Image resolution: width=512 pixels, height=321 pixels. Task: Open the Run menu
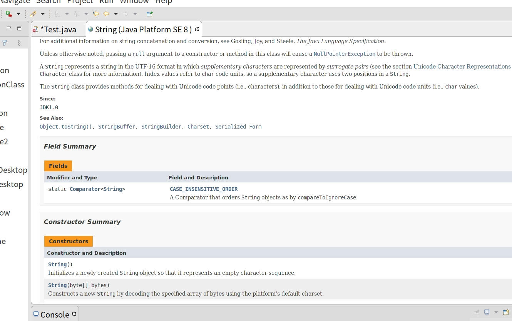coord(106,2)
